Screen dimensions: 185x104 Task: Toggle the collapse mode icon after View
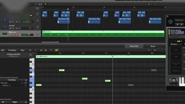pyautogui.click(x=30, y=50)
